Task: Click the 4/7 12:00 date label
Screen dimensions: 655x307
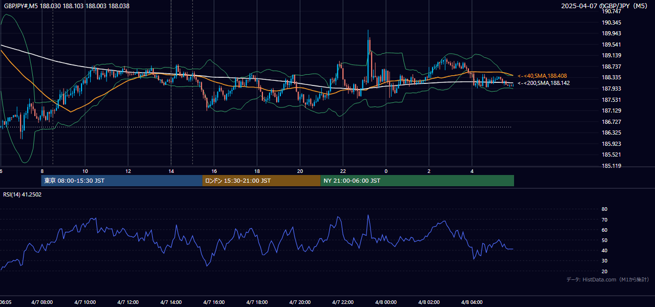Action: (x=128, y=302)
